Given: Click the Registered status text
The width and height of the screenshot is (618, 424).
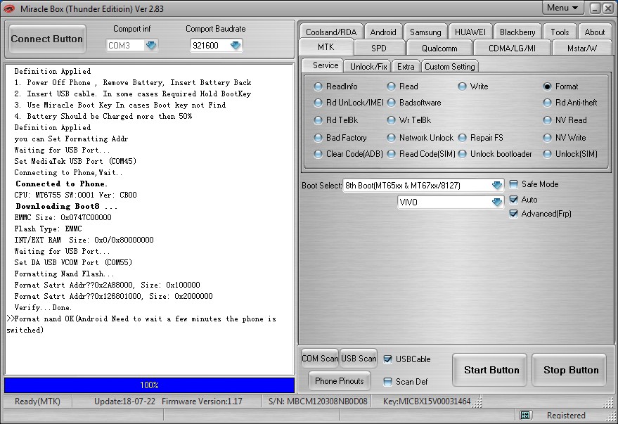Looking at the screenshot, I should pos(566,415).
